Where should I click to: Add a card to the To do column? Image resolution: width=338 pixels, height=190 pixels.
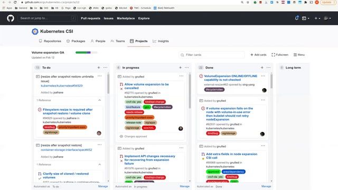pos(99,68)
